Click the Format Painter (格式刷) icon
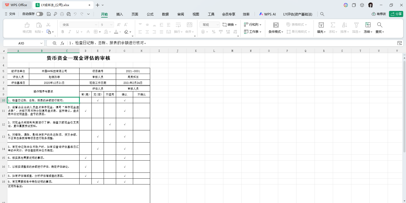406x203 pixels. point(27,25)
